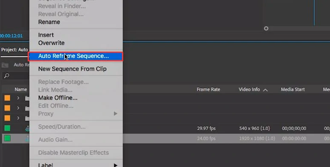Select Overwrite menu entry
Screen dimensions: 330x167
[51, 43]
